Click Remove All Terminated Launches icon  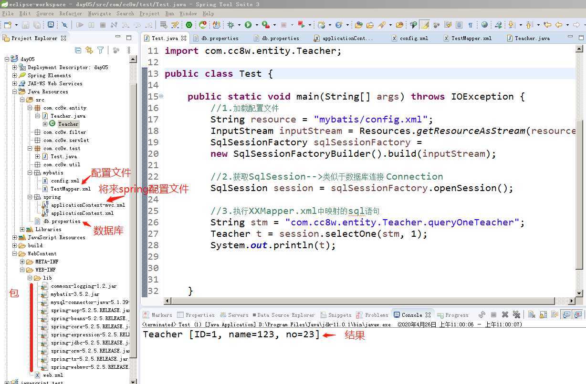click(x=516, y=314)
